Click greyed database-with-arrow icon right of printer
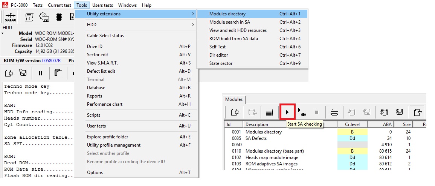The height and width of the screenshot is (186, 435). (x=351, y=112)
